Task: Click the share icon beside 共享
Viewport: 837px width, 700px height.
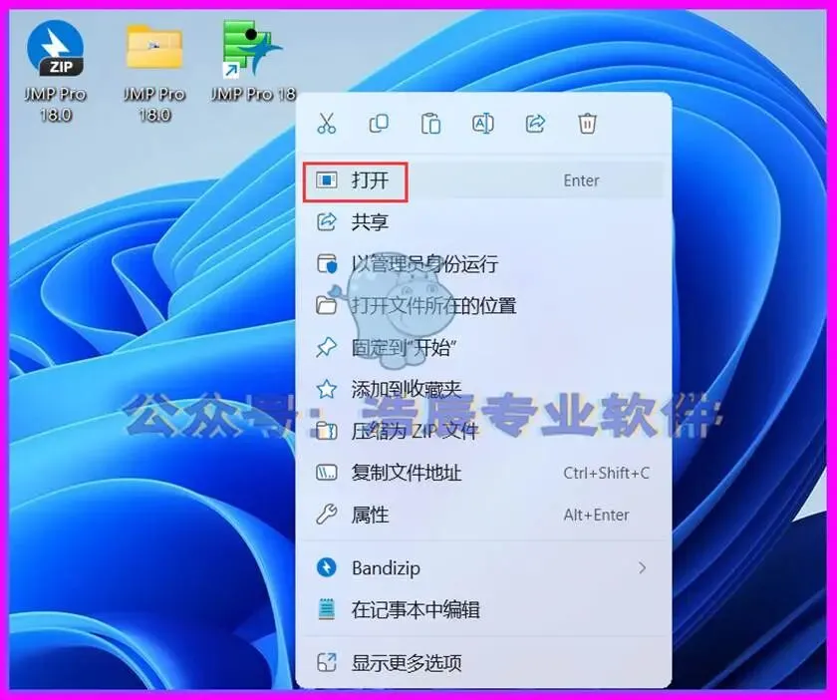Action: pyautogui.click(x=326, y=221)
